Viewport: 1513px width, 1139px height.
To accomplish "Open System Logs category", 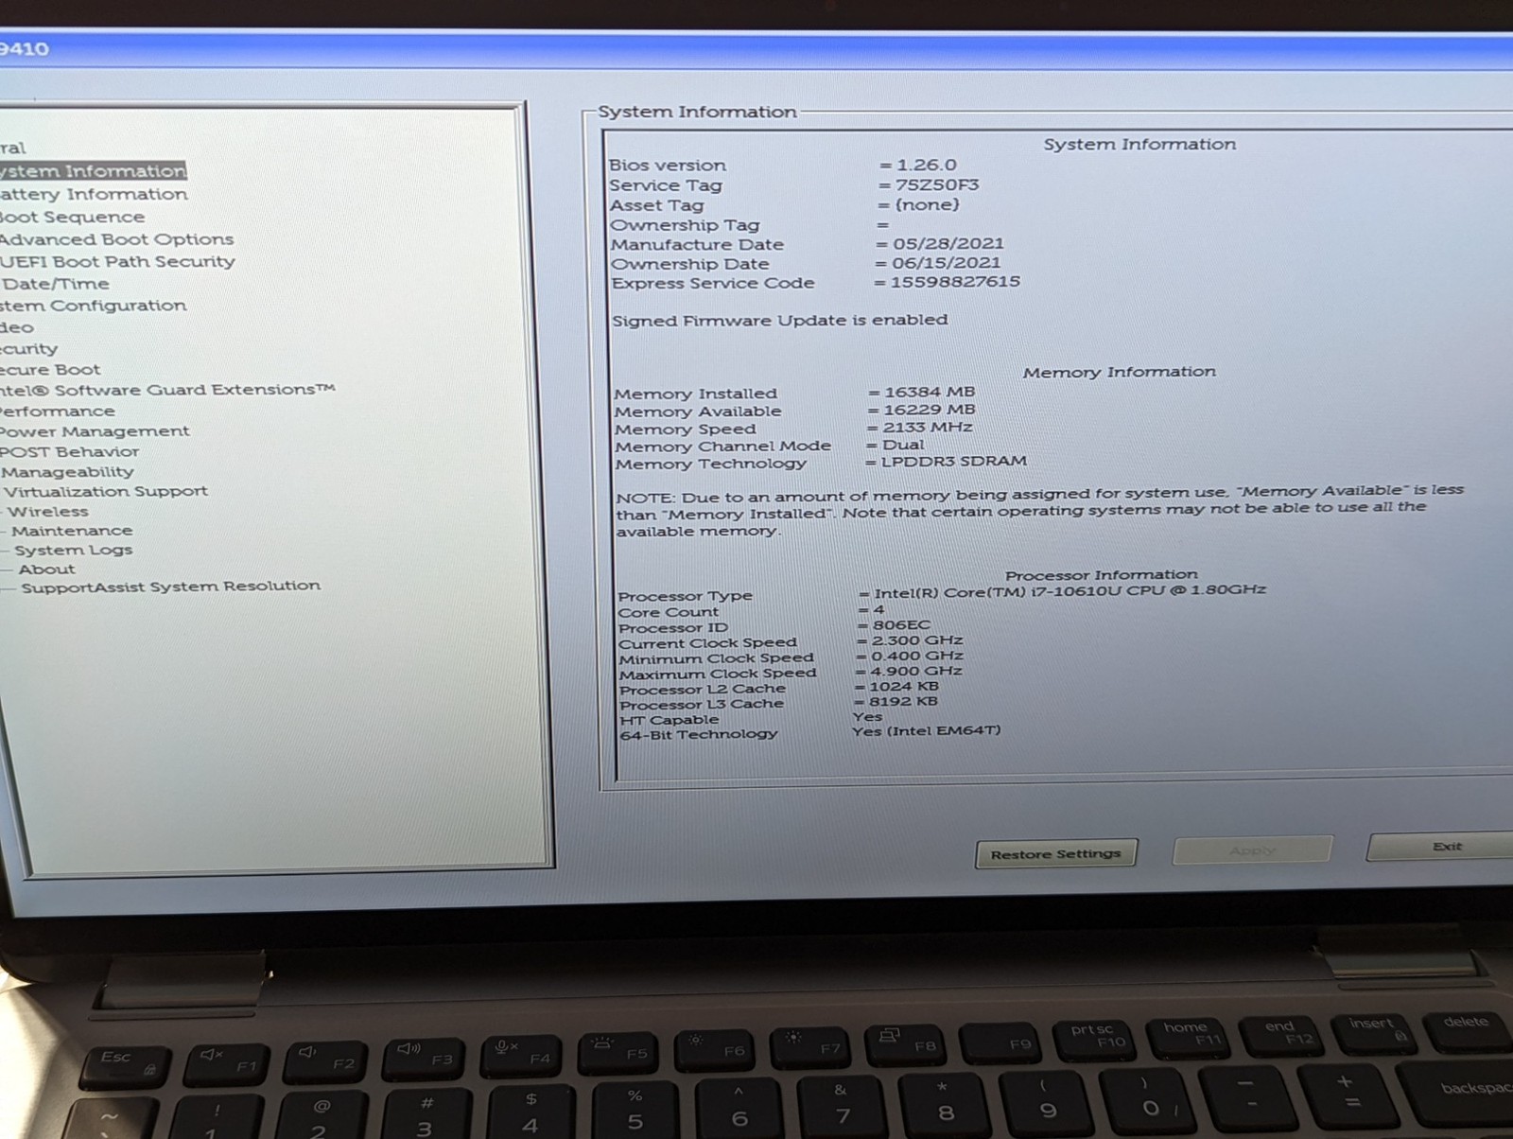I will pos(73,551).
